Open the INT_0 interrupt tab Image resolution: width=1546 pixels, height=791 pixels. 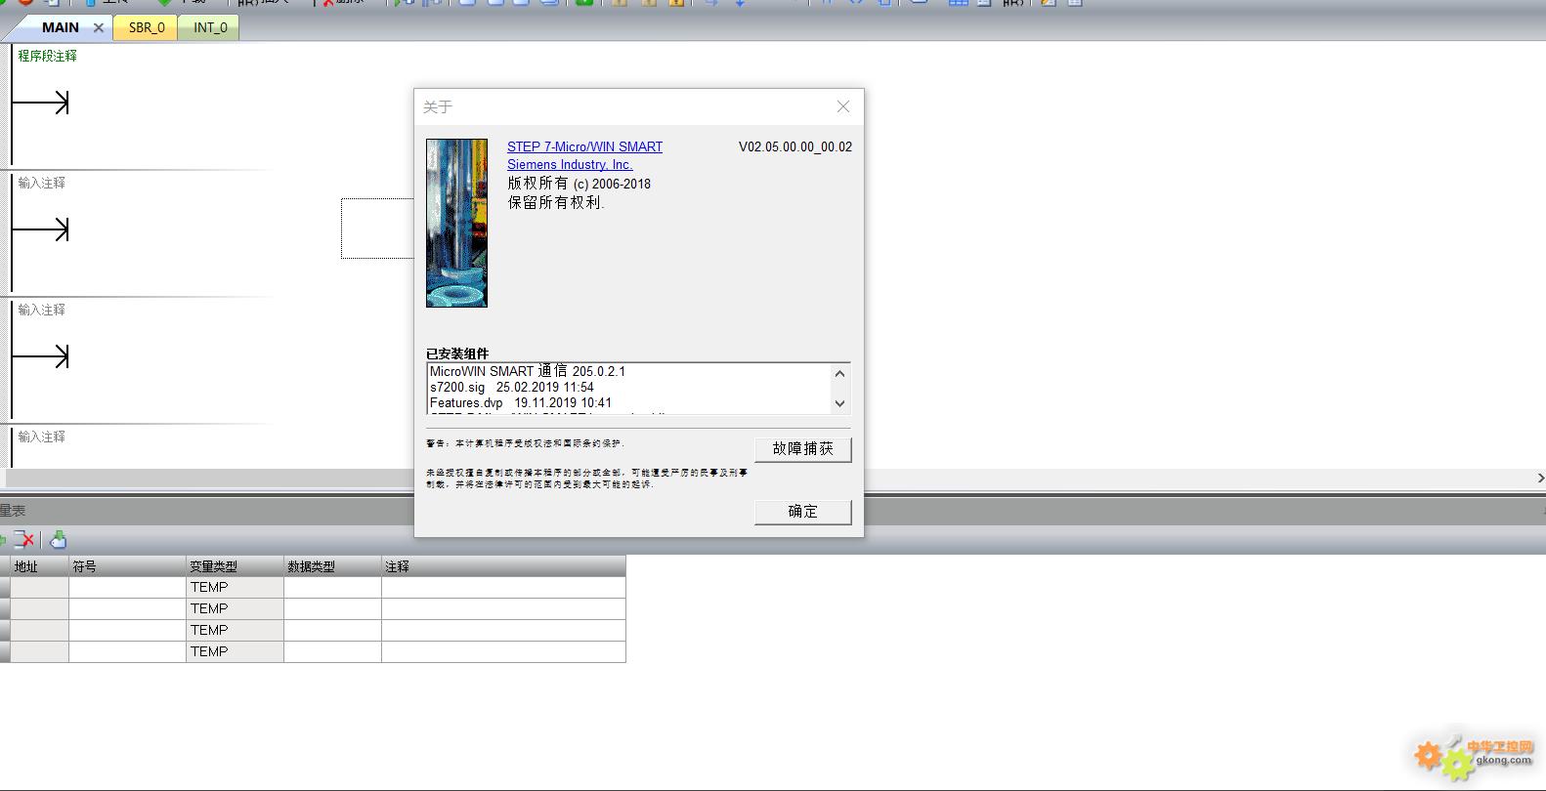pyautogui.click(x=210, y=27)
